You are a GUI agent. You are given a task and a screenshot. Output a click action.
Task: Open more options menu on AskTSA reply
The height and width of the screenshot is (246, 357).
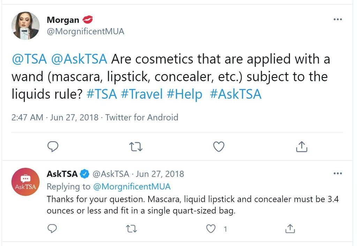pos(337,174)
